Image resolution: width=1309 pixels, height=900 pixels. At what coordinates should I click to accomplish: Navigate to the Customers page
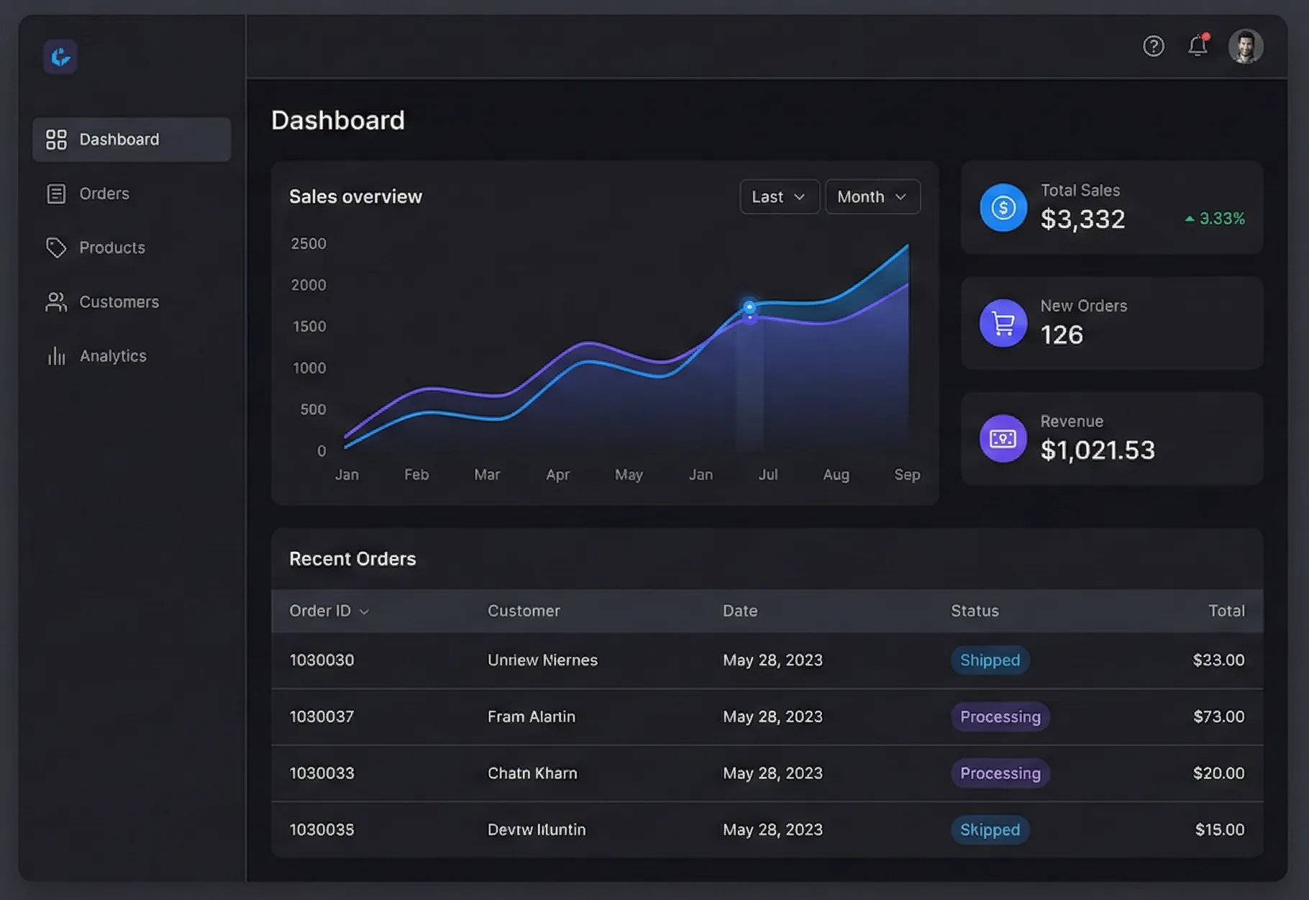119,301
